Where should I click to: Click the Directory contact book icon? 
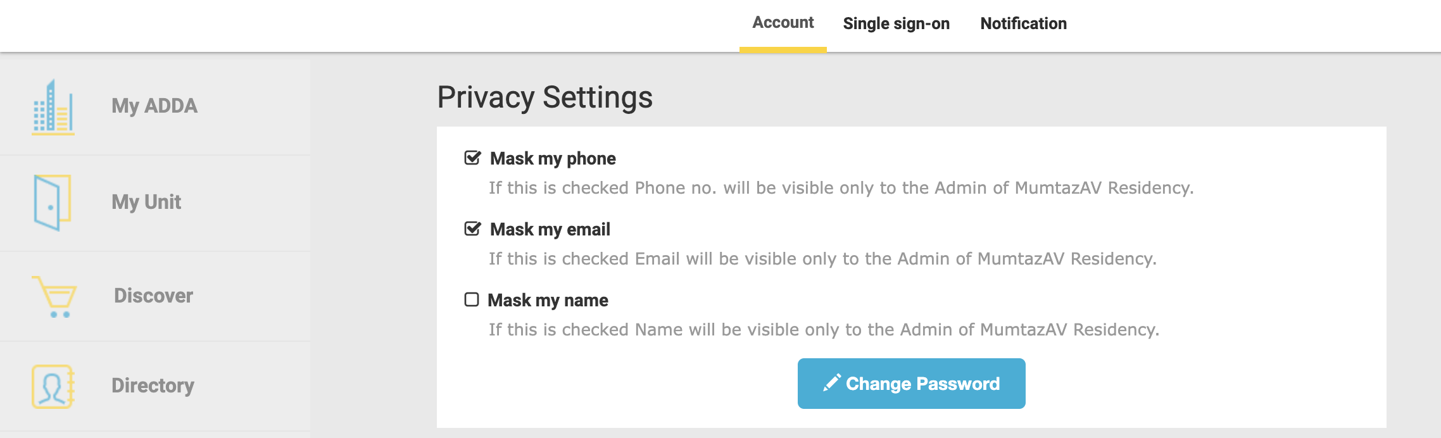point(53,386)
